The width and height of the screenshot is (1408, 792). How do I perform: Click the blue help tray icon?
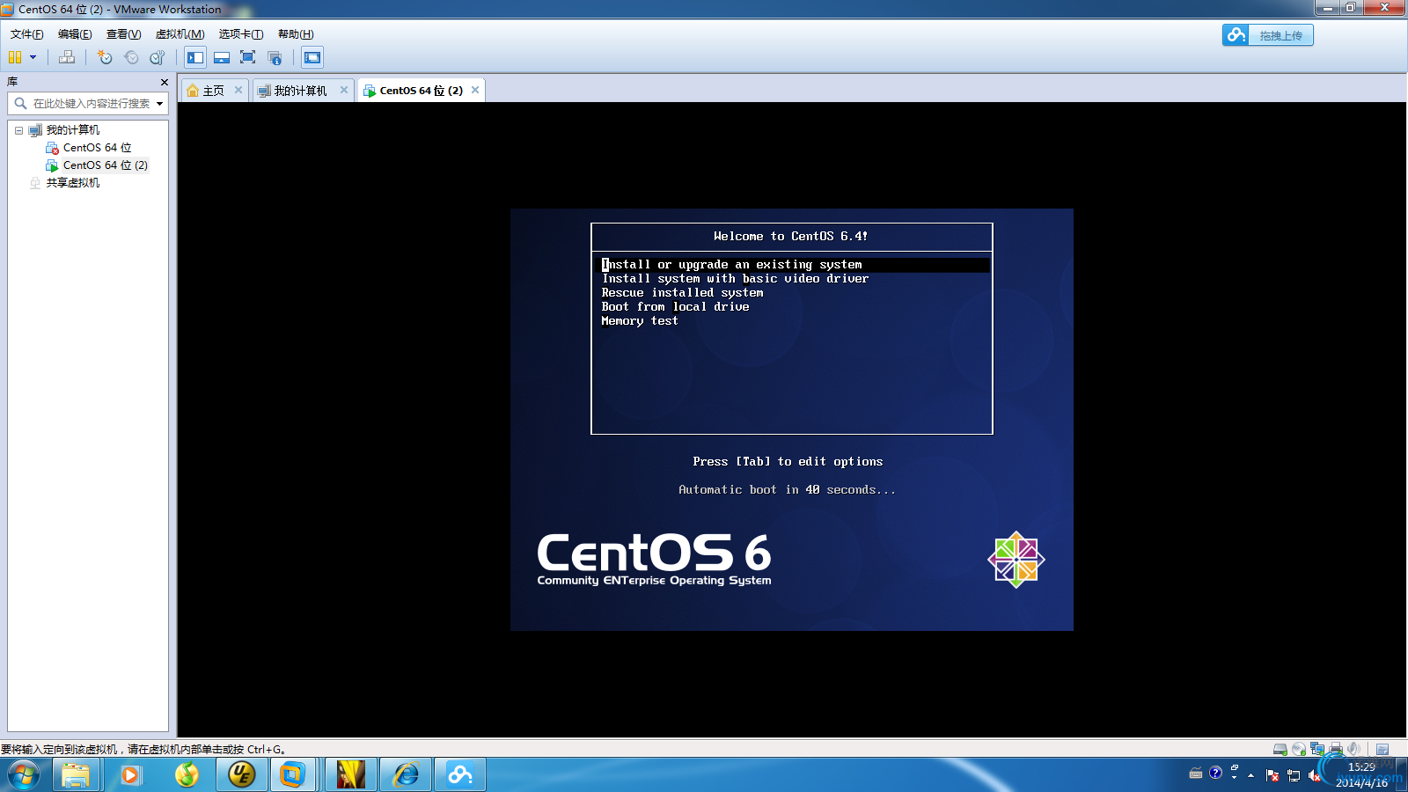(1215, 773)
